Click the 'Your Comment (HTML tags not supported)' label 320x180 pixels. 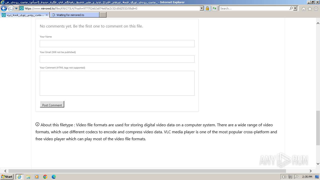pyautogui.click(x=62, y=68)
